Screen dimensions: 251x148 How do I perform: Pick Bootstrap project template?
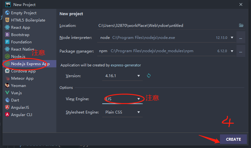click(29, 34)
